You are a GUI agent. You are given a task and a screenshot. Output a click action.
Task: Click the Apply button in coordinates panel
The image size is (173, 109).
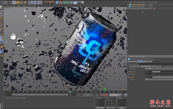(x=122, y=108)
